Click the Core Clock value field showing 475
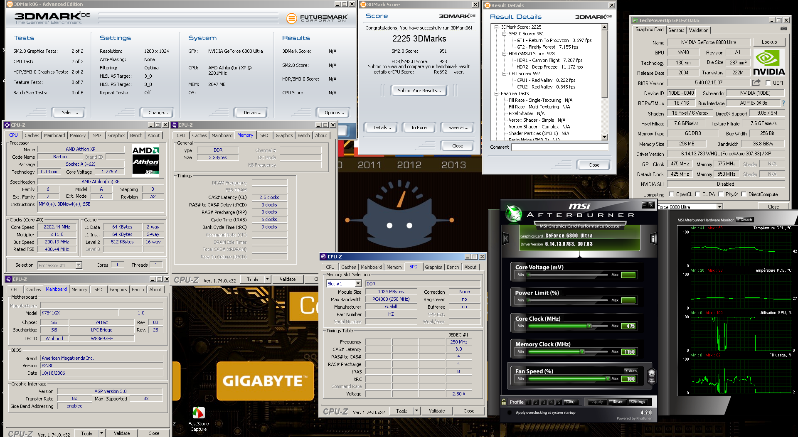The height and width of the screenshot is (437, 798). point(629,326)
